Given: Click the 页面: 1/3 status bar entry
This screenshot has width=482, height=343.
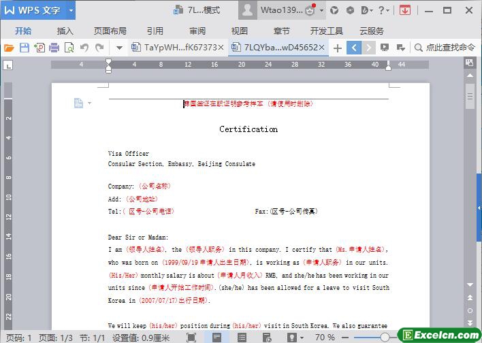Looking at the screenshot, I should [x=56, y=338].
